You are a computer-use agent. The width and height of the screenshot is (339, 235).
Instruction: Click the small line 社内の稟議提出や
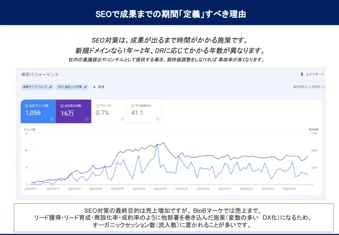(166, 60)
